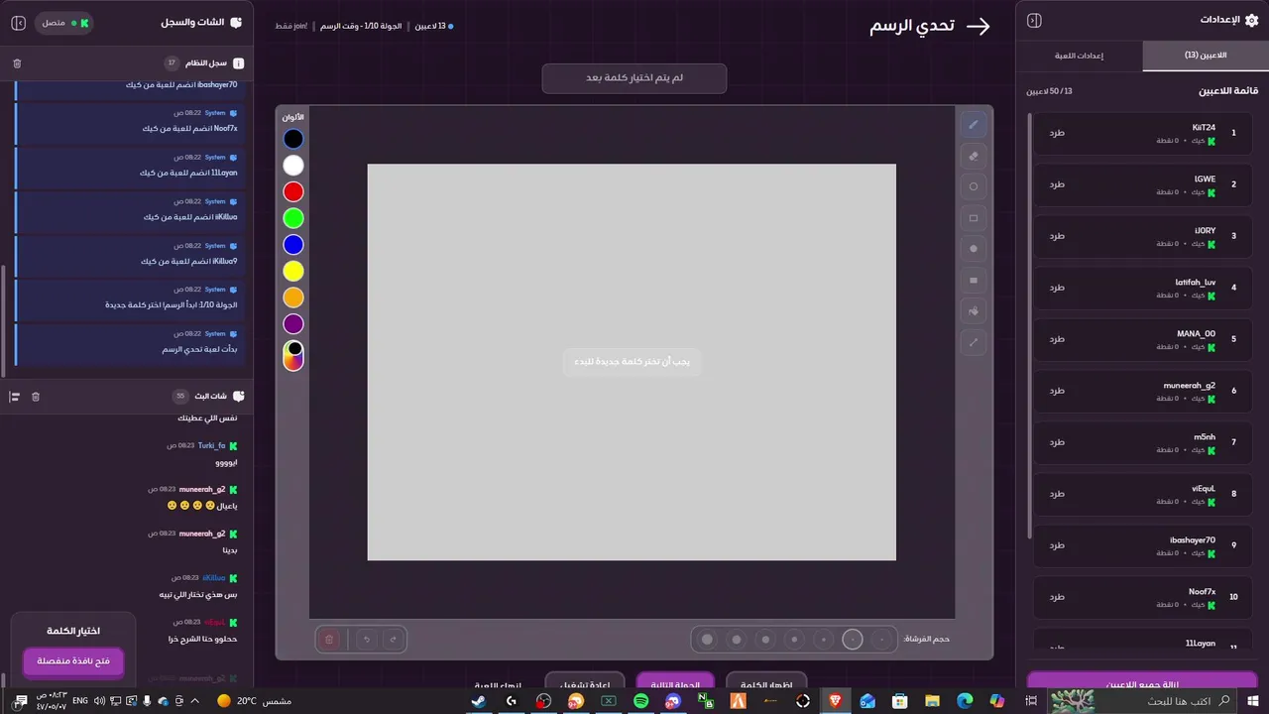Pick the red color swatch

coord(293,191)
